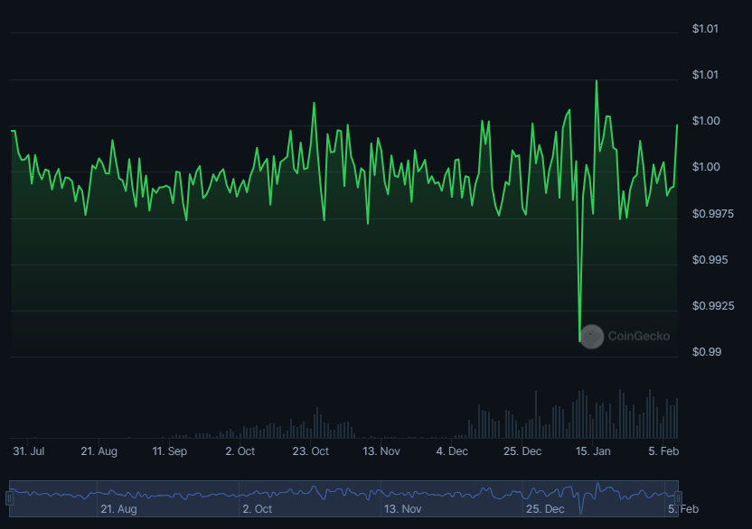The width and height of the screenshot is (752, 529).
Task: Click the price peak near 23. Oct
Action: tap(314, 103)
